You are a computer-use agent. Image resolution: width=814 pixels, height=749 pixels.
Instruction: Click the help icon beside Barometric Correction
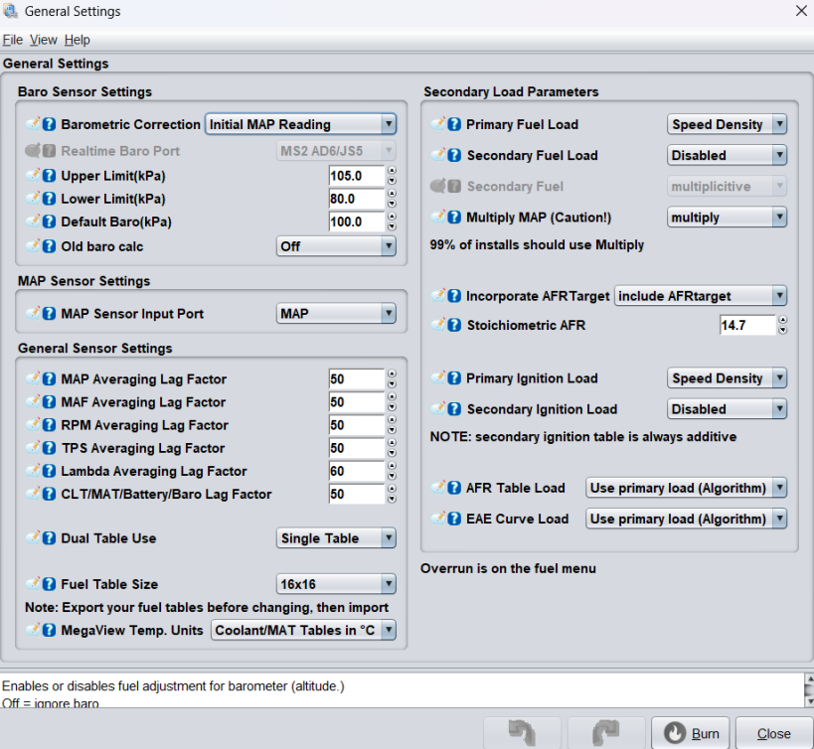49,124
